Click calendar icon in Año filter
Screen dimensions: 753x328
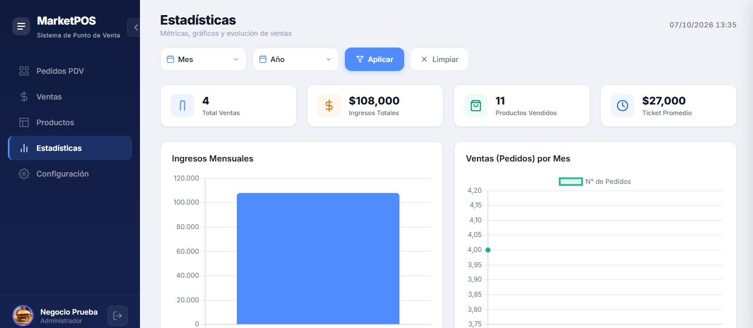pos(263,59)
